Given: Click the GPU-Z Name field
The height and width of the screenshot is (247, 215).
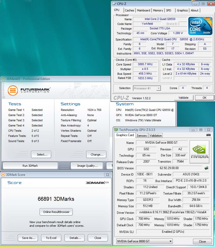Looking at the screenshot, I should [162, 143].
